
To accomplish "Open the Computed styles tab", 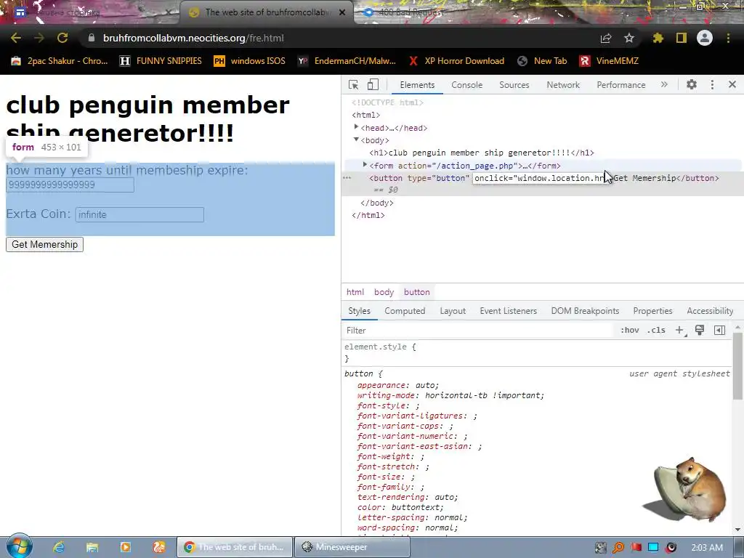I will tap(405, 311).
